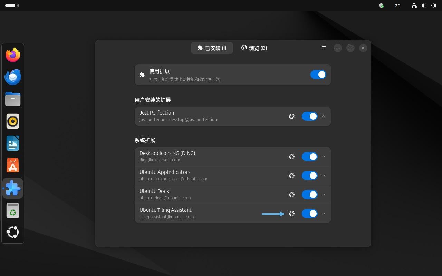Open Desktop Icons NG settings gear
This screenshot has width=442, height=276.
(x=292, y=157)
